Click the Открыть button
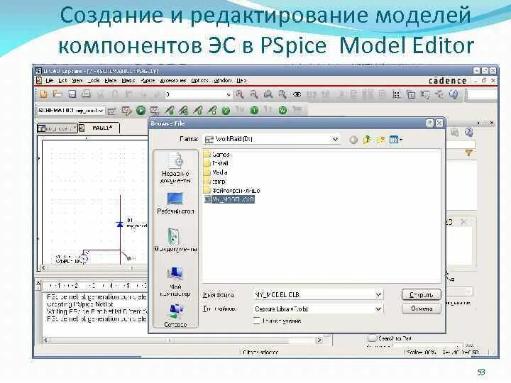The height and width of the screenshot is (383, 511). point(422,295)
